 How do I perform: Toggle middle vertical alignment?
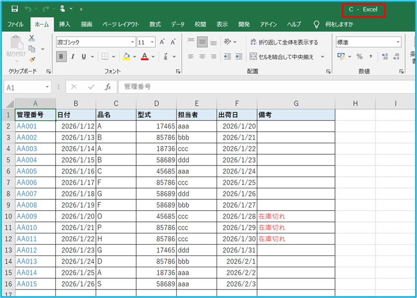tap(202, 42)
